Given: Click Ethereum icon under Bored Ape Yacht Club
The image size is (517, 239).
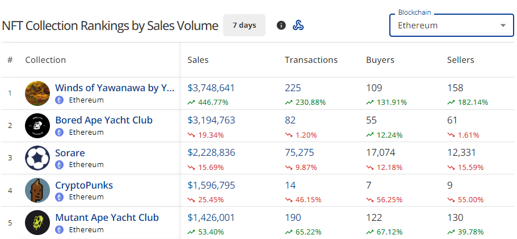Looking at the screenshot, I should click(60, 133).
